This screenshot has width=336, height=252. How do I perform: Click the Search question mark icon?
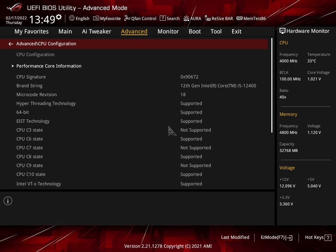tap(163, 18)
